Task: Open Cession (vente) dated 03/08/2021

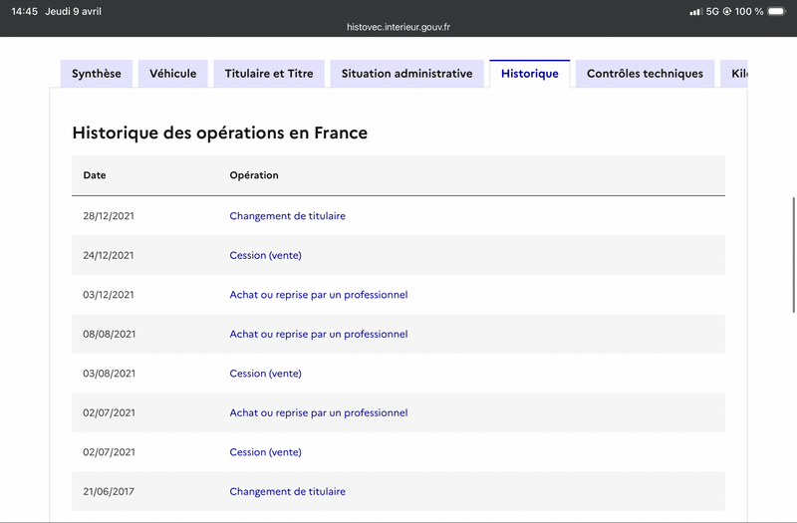Action: click(265, 374)
